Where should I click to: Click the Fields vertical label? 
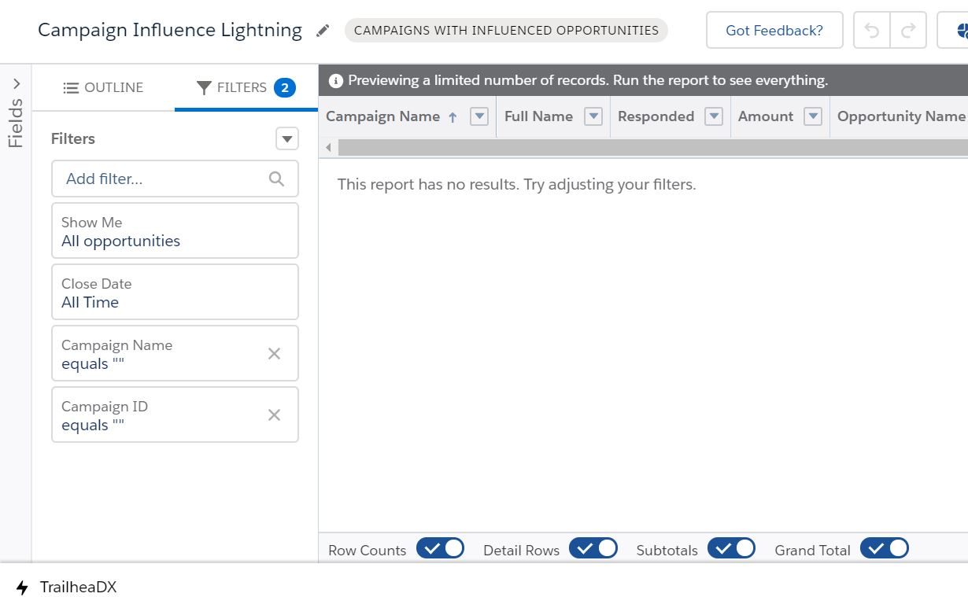[16, 123]
